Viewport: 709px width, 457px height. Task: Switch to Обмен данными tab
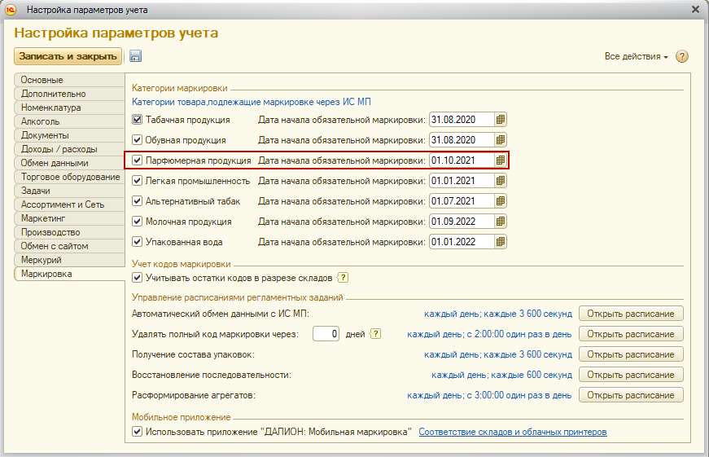[x=70, y=163]
